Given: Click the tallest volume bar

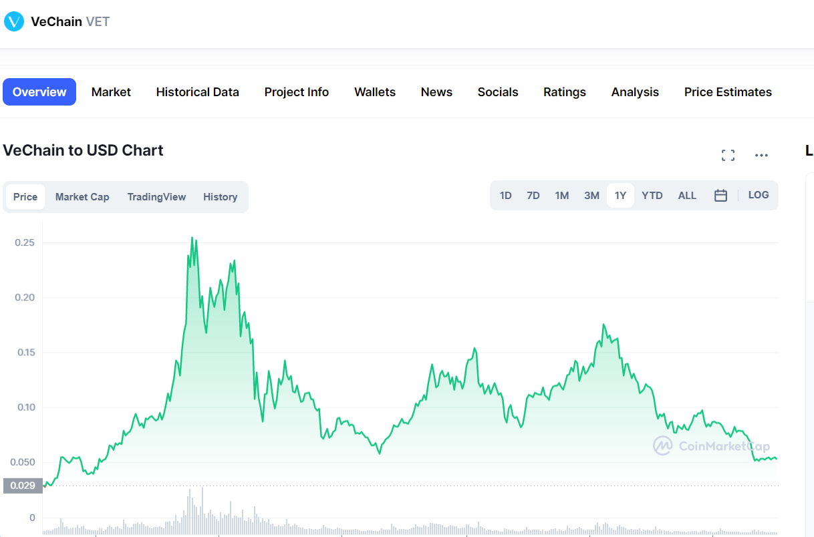Looking at the screenshot, I should coord(202,510).
